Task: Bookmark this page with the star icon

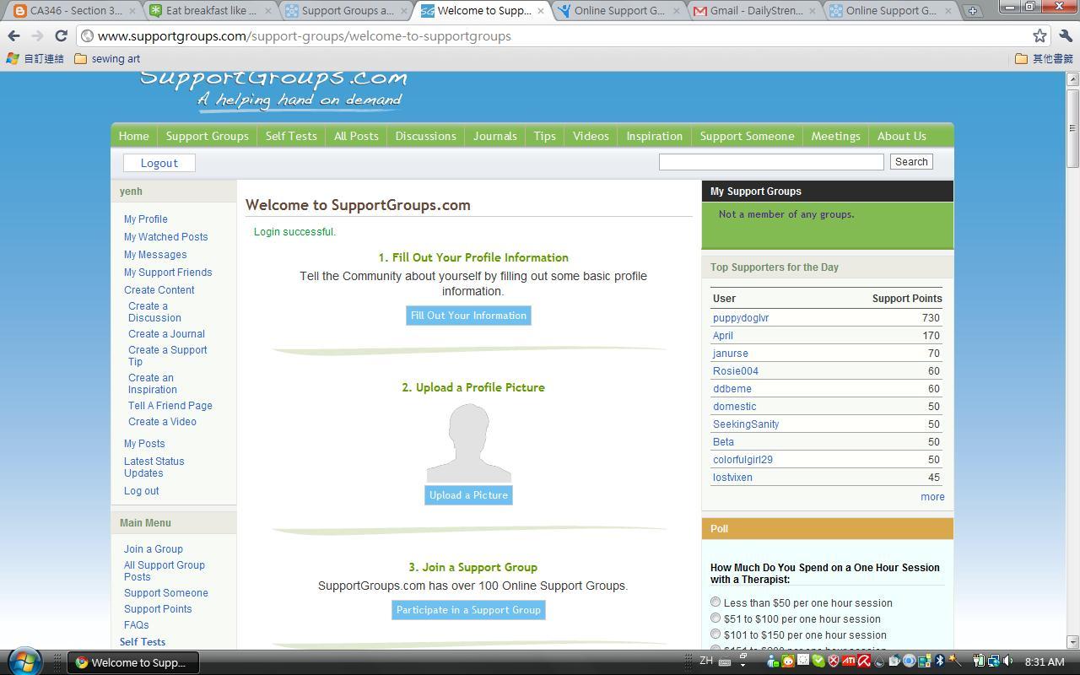Action: (1039, 35)
